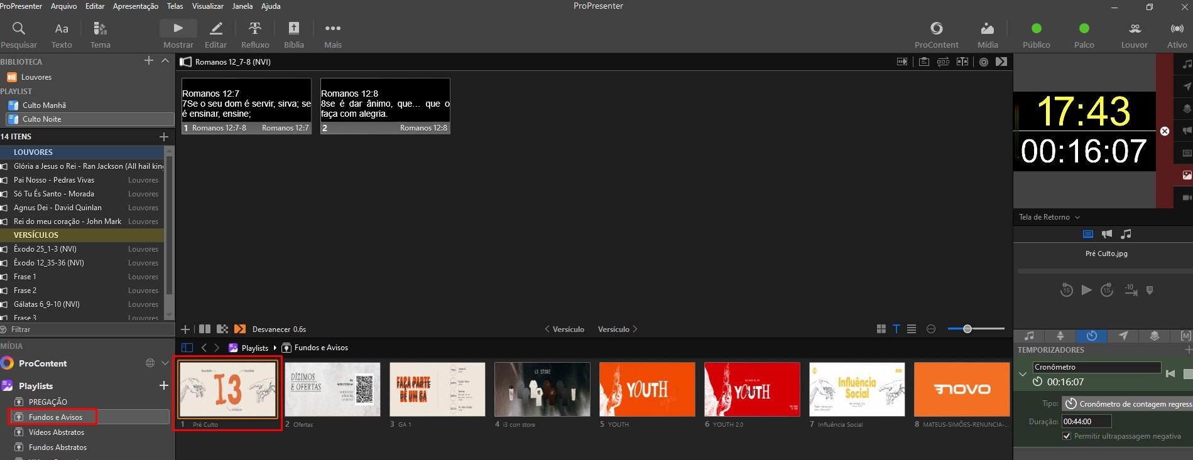Add a new item to Biblioteca
Screen dimensions: 1193x460
[x=149, y=61]
